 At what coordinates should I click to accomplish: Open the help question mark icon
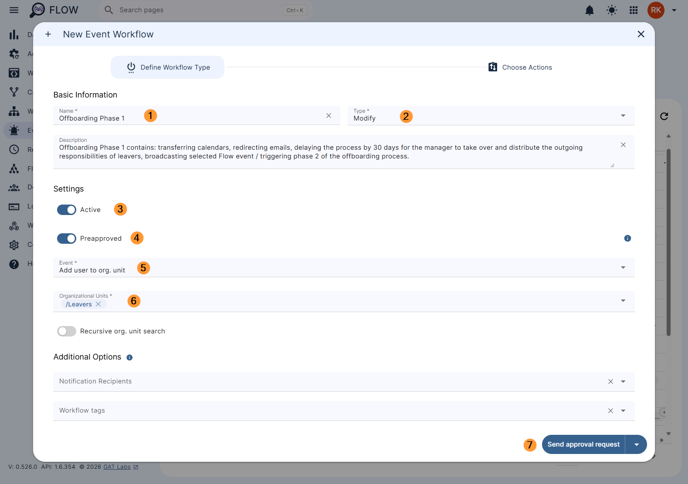[14, 264]
